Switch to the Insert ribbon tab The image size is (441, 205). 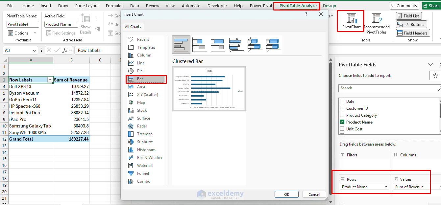pyautogui.click(x=46, y=6)
